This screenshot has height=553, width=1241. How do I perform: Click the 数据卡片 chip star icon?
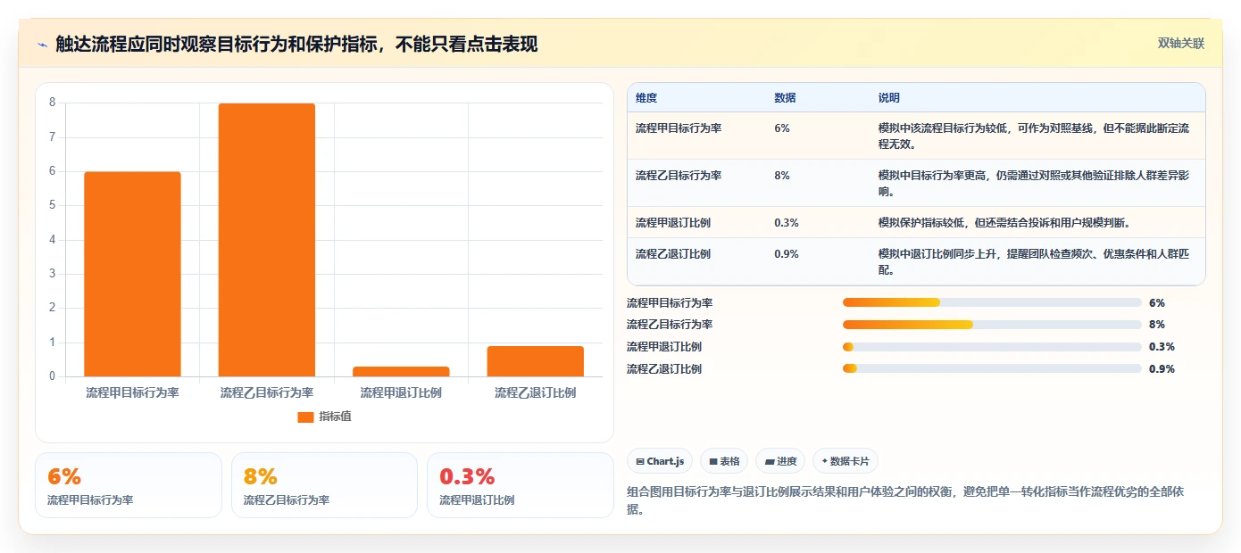pyautogui.click(x=824, y=462)
